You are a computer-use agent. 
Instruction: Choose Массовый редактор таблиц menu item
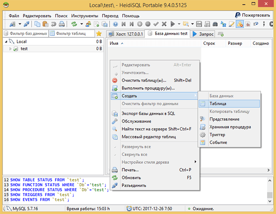click(x=154, y=137)
